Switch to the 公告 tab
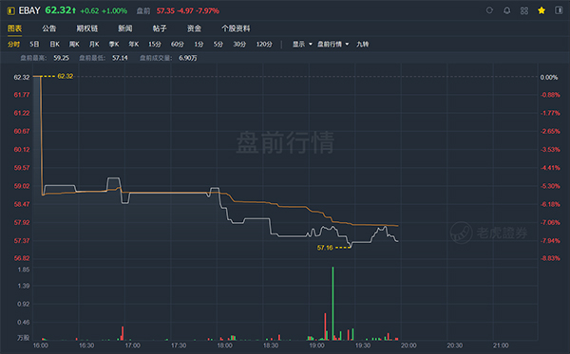The width and height of the screenshot is (570, 354). (49, 28)
